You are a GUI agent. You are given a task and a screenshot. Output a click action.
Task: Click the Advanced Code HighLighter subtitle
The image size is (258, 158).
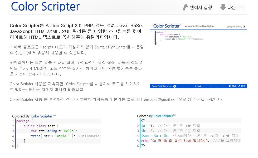199,26
